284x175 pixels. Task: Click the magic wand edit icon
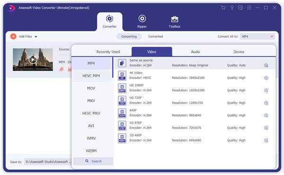click(62, 70)
